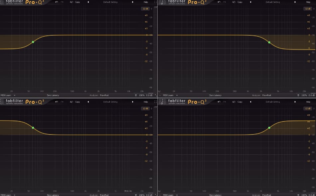The width and height of the screenshot is (316, 196).
Task: Click Copy in the top-left Pro-Q 3 window
Action: (x=78, y=2)
